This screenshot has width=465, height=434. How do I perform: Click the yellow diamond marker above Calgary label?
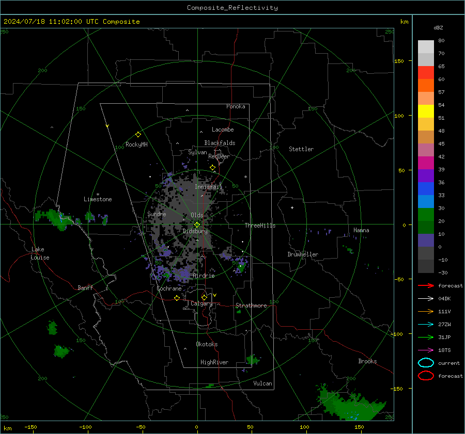pos(204,297)
